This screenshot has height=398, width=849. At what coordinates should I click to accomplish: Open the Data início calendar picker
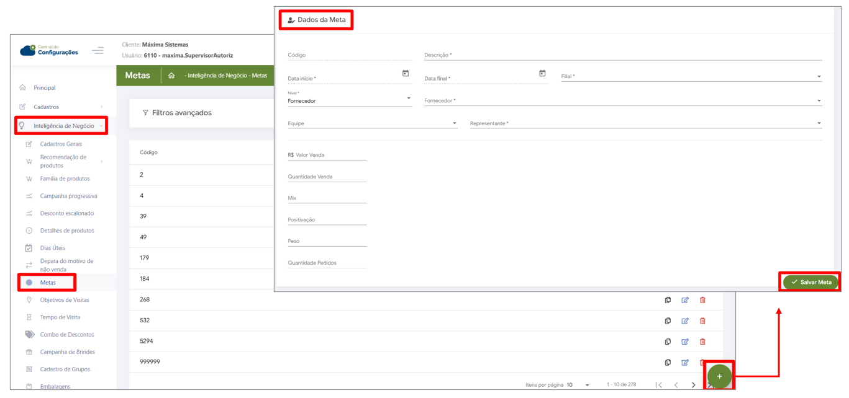pos(406,74)
